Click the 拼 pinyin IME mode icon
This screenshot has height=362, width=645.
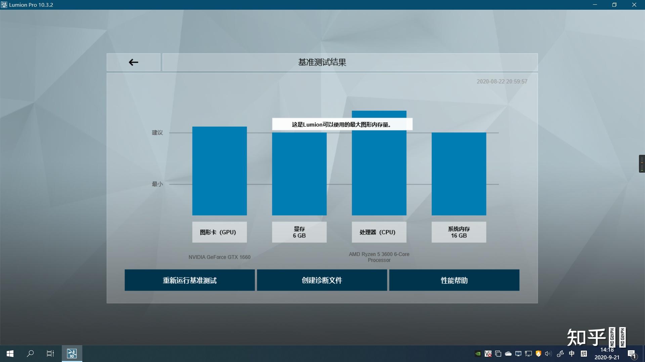(584, 354)
